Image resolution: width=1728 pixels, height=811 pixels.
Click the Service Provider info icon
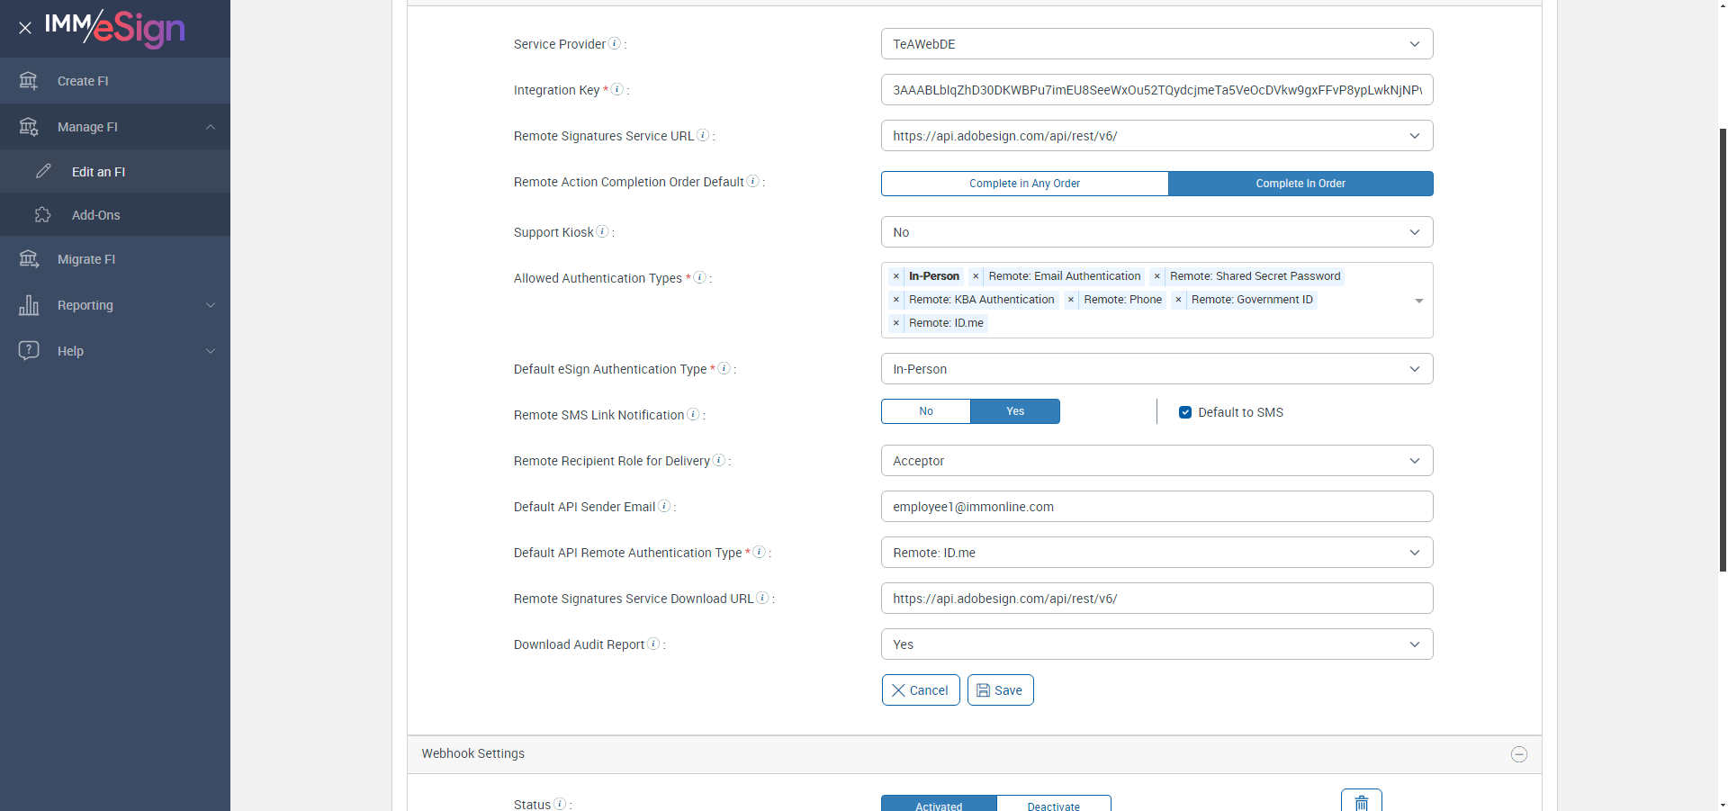point(615,43)
